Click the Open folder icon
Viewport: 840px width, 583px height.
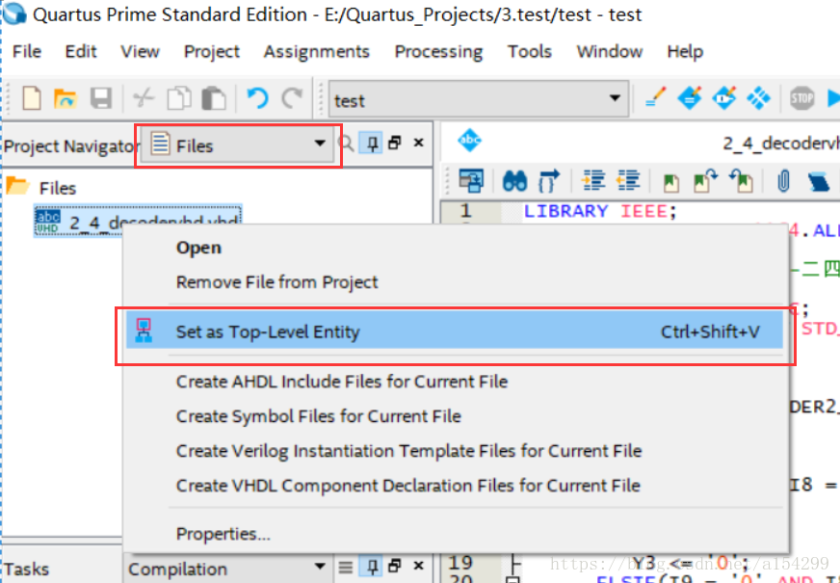click(x=66, y=98)
